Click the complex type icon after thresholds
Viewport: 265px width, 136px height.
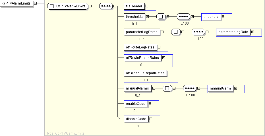click(x=161, y=17)
